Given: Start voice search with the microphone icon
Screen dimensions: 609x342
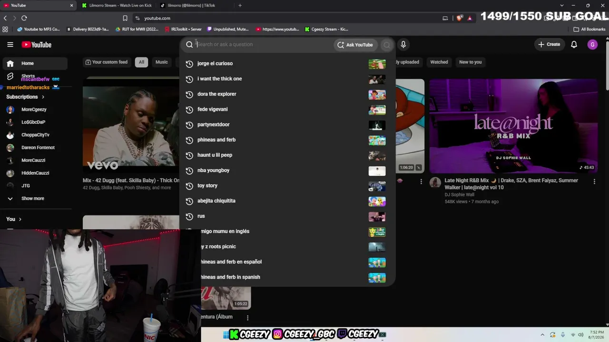Looking at the screenshot, I should [x=403, y=45].
